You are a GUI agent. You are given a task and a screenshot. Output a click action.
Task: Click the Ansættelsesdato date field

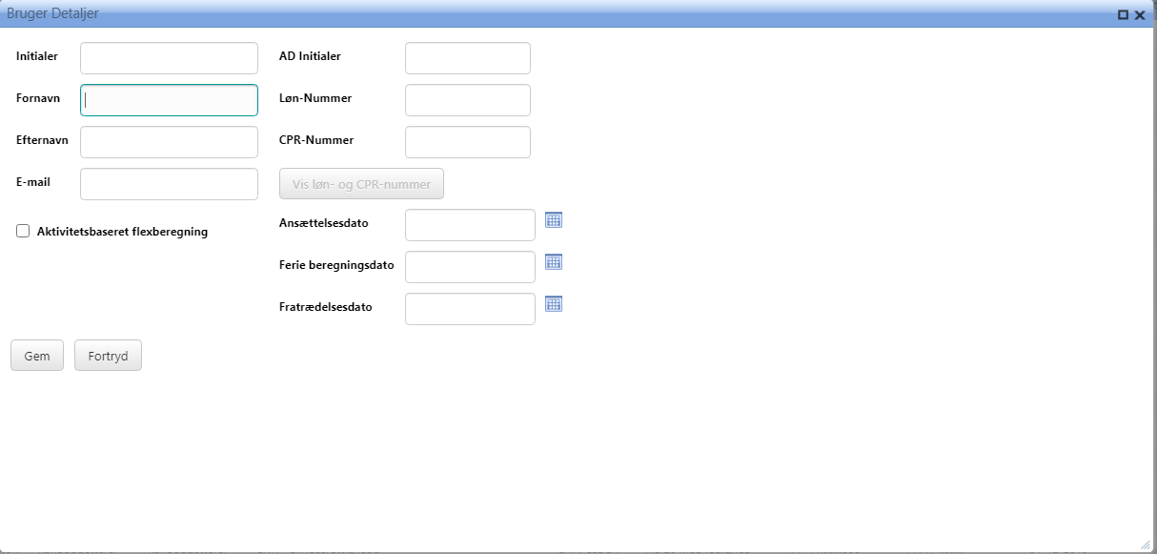coord(470,225)
